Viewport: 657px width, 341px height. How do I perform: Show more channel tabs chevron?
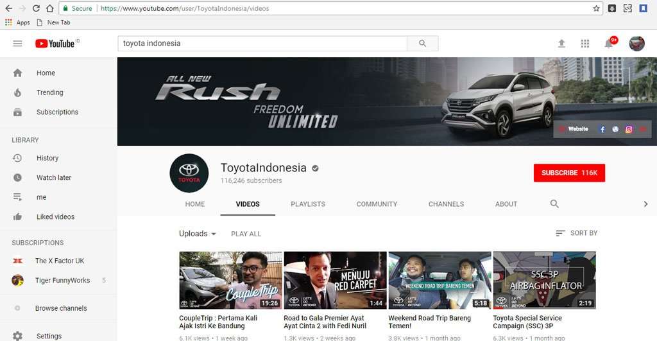(645, 204)
